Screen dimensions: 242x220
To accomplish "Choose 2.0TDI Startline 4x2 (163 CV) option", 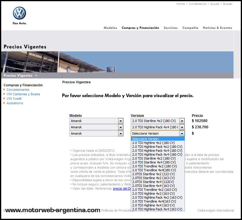I will pos(158,178).
